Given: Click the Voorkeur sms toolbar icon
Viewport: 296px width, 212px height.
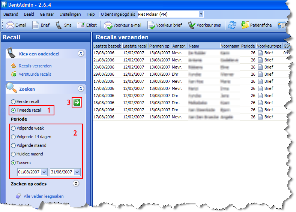Looking at the screenshot, I should [x=192, y=25].
